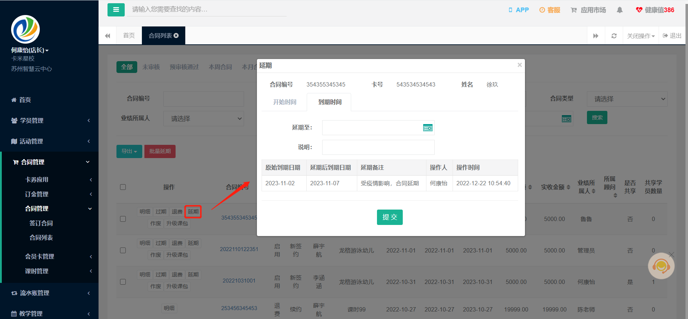The height and width of the screenshot is (319, 688).
Task: Click the school logo avatar
Action: tap(25, 29)
